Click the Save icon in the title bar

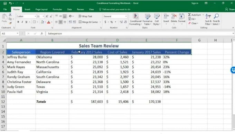tap(5, 3)
